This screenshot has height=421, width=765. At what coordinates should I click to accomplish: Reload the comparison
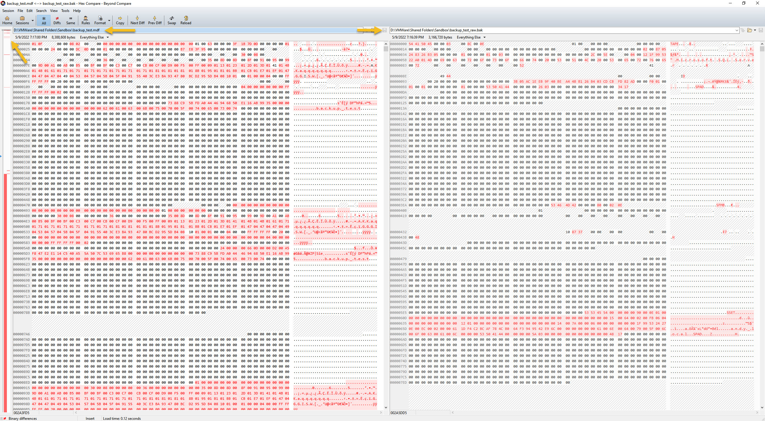point(186,20)
